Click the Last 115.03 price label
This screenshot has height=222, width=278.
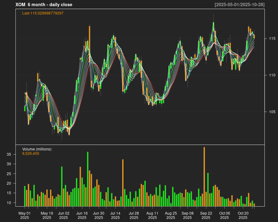(43, 13)
